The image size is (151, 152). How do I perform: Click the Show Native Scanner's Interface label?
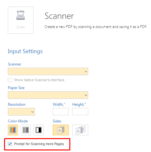pos(39,80)
